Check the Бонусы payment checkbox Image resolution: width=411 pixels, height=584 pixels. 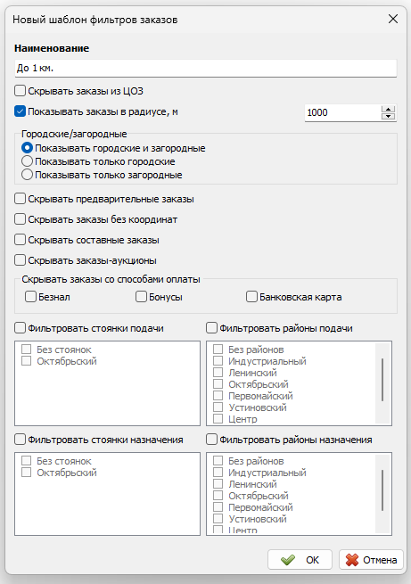click(141, 297)
